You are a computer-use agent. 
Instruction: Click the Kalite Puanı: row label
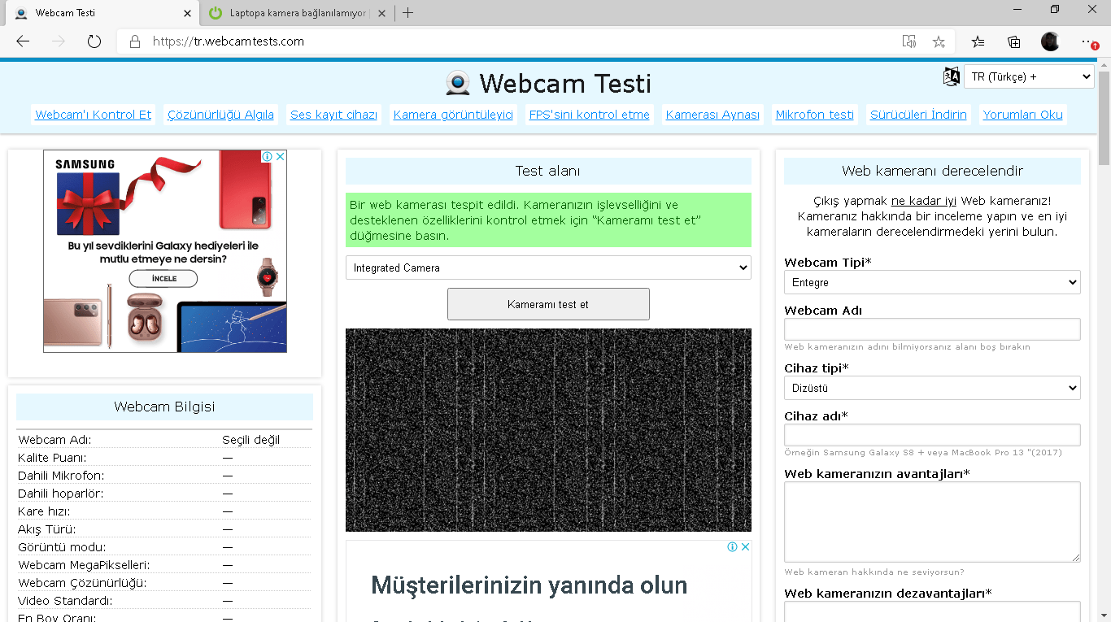(52, 458)
